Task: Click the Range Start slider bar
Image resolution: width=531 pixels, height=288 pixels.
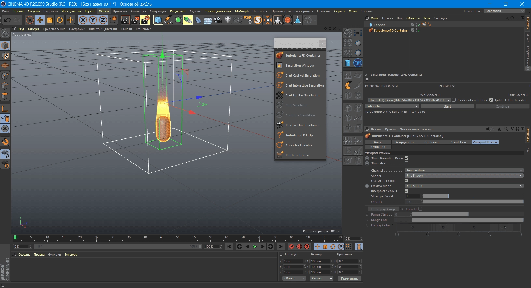Action: (468, 214)
